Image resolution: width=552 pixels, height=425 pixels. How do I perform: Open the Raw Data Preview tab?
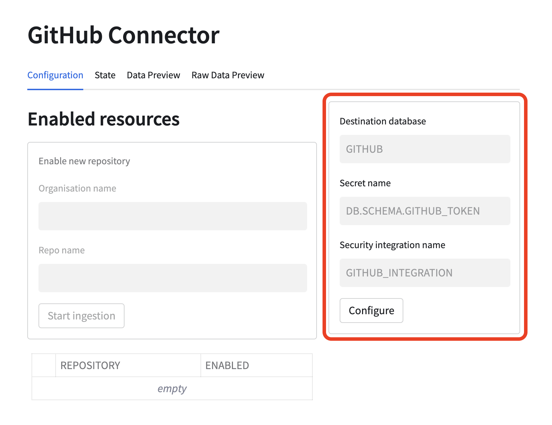[x=228, y=75]
